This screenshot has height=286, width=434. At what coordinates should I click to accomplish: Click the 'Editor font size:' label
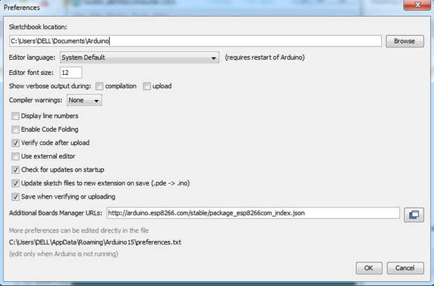click(x=31, y=73)
